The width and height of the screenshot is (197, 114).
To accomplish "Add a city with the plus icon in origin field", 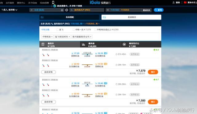I will (62, 10).
